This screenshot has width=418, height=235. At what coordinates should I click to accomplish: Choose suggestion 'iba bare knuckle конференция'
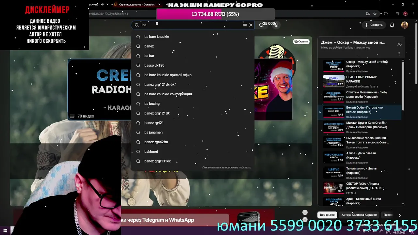tap(192, 94)
